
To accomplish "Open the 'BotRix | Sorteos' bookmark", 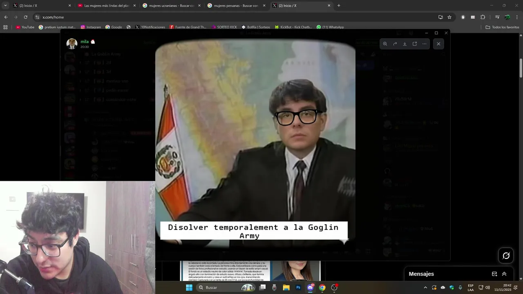I will (x=256, y=27).
